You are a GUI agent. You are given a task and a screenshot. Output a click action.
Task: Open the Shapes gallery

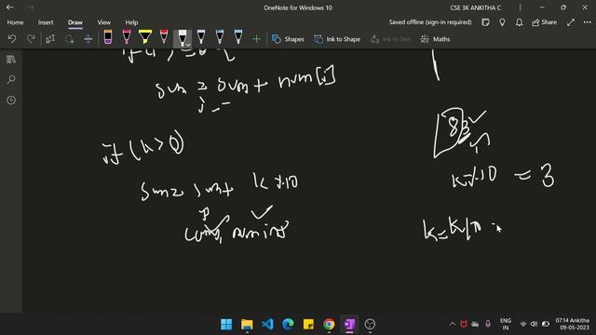[288, 39]
